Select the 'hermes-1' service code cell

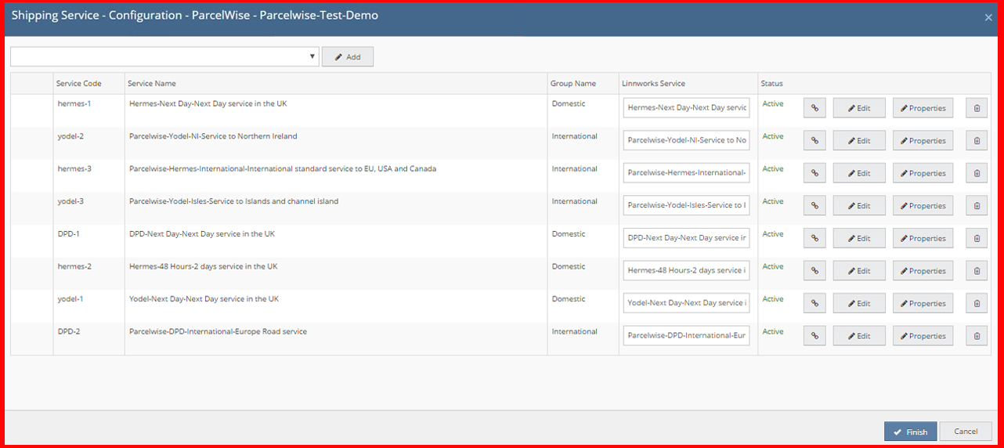pos(74,103)
